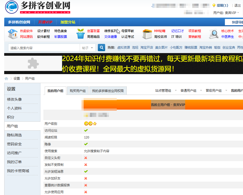Click the home icon in the breadcrumb
This screenshot has height=195, width=243.
click(6, 79)
